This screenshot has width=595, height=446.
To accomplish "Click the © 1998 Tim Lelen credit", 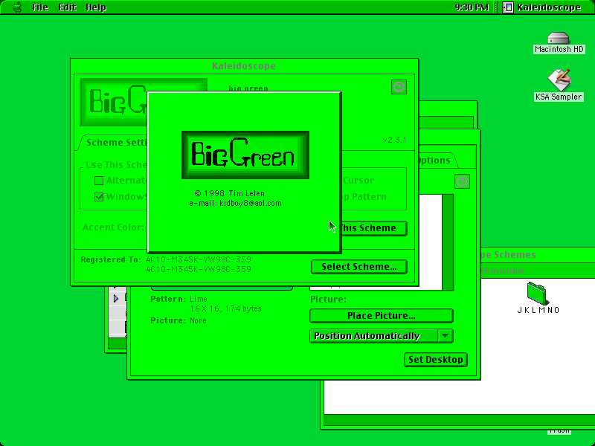I will tap(229, 193).
